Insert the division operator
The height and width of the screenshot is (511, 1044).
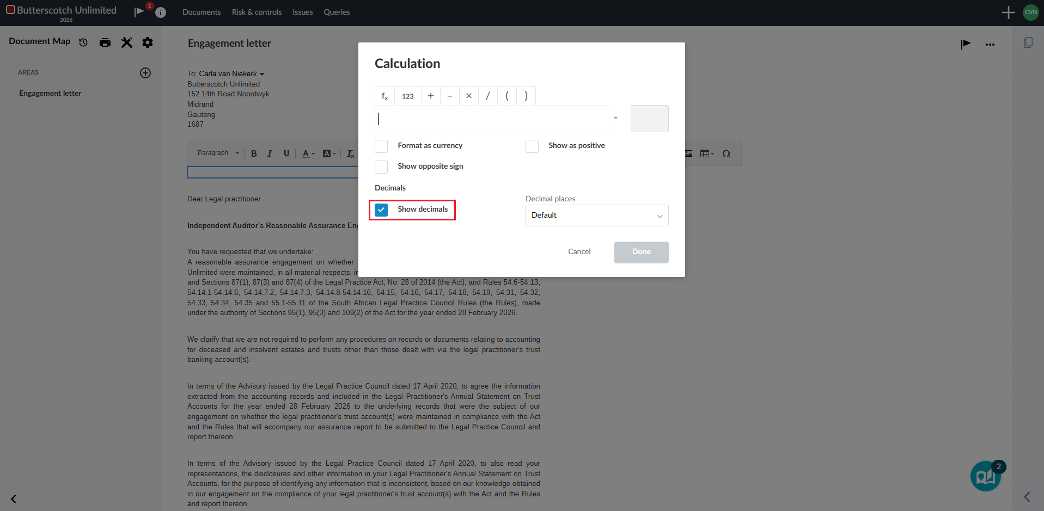coord(487,96)
